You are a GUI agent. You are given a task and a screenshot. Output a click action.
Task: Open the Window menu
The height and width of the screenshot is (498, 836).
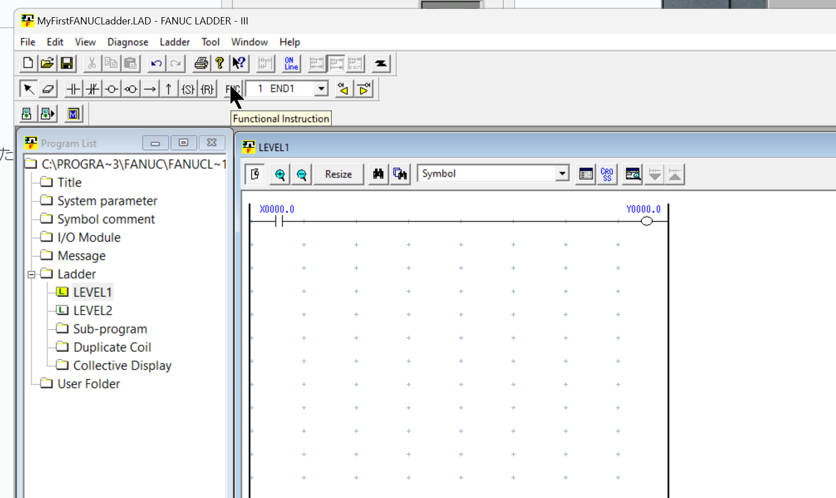pyautogui.click(x=249, y=42)
